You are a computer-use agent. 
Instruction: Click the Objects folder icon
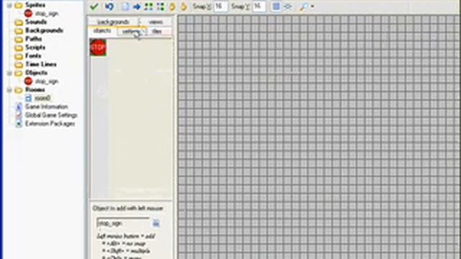[19, 73]
